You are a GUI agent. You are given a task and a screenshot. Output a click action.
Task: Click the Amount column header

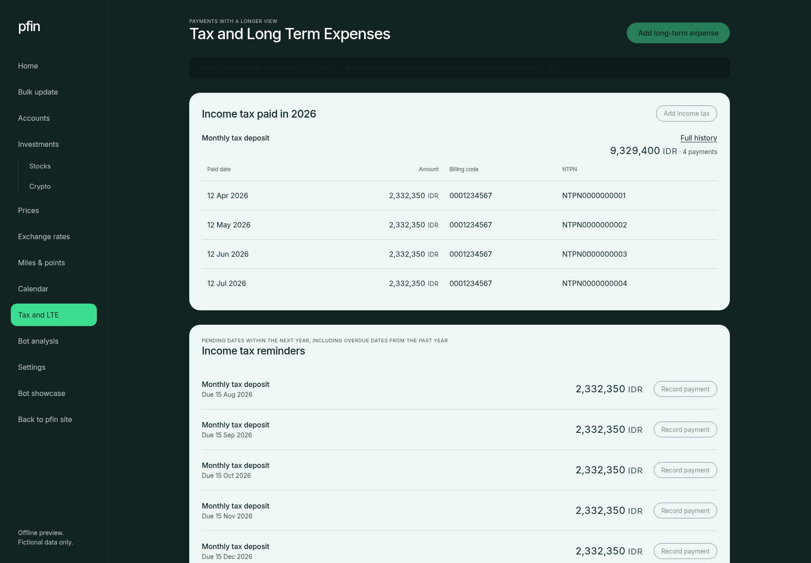(428, 169)
